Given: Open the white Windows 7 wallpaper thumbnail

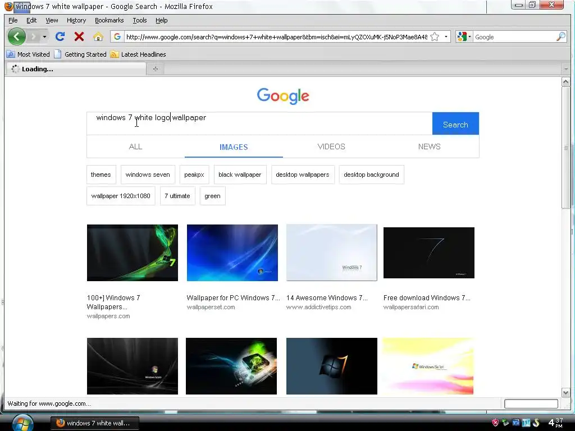Looking at the screenshot, I should [x=331, y=253].
